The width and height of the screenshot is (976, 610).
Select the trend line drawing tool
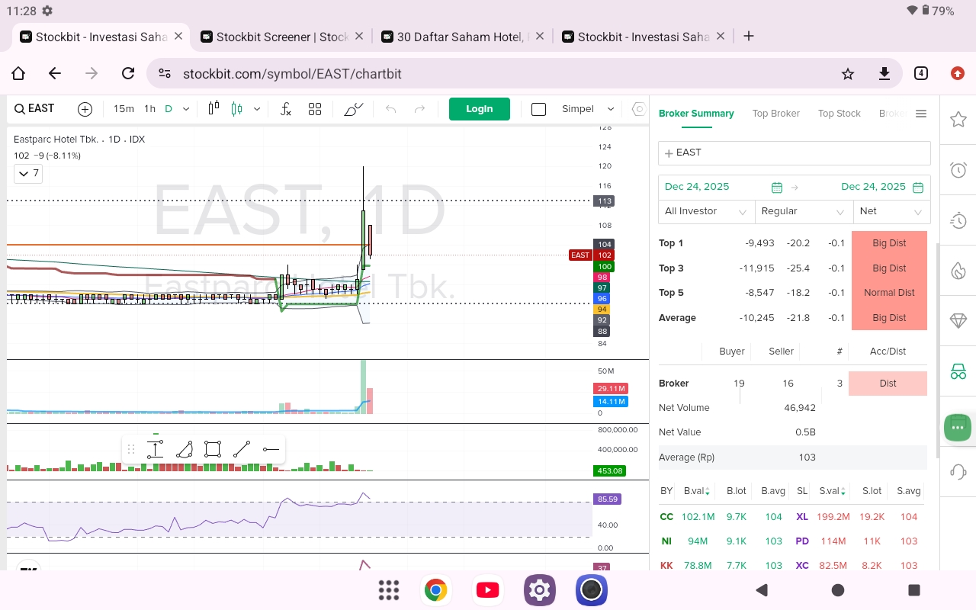click(242, 449)
